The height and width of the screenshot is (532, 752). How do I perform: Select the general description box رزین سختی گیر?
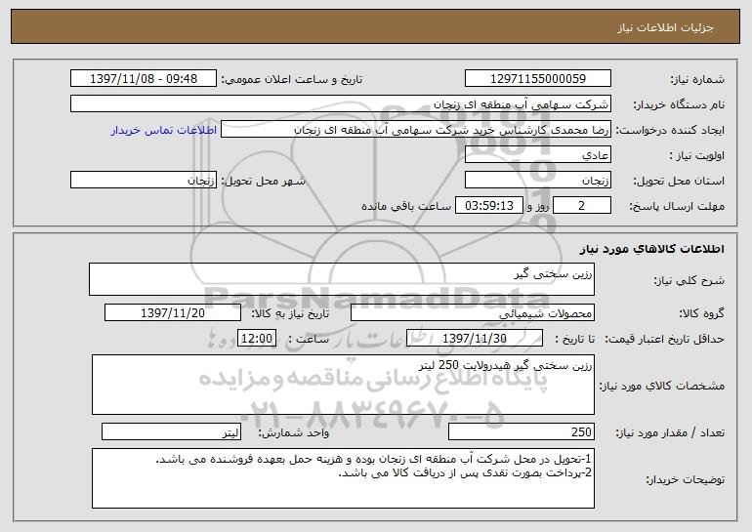pyautogui.click(x=342, y=279)
